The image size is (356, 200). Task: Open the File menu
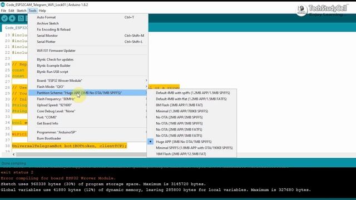pos(3,11)
